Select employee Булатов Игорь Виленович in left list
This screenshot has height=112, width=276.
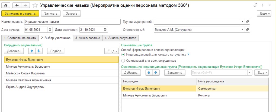(62, 60)
